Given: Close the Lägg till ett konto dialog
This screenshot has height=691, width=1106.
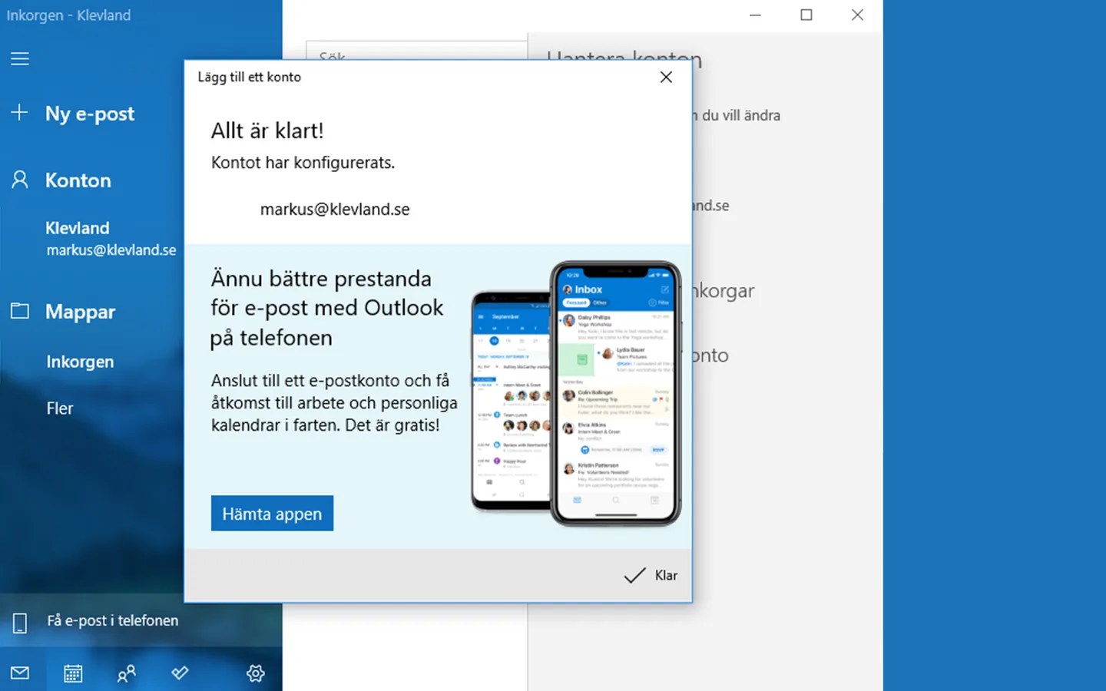Looking at the screenshot, I should coord(665,77).
